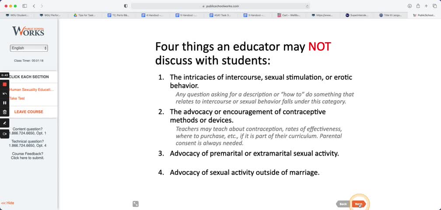Switch to the 4 Handout tab
This screenshot has width=441, height=210.
point(153,15)
